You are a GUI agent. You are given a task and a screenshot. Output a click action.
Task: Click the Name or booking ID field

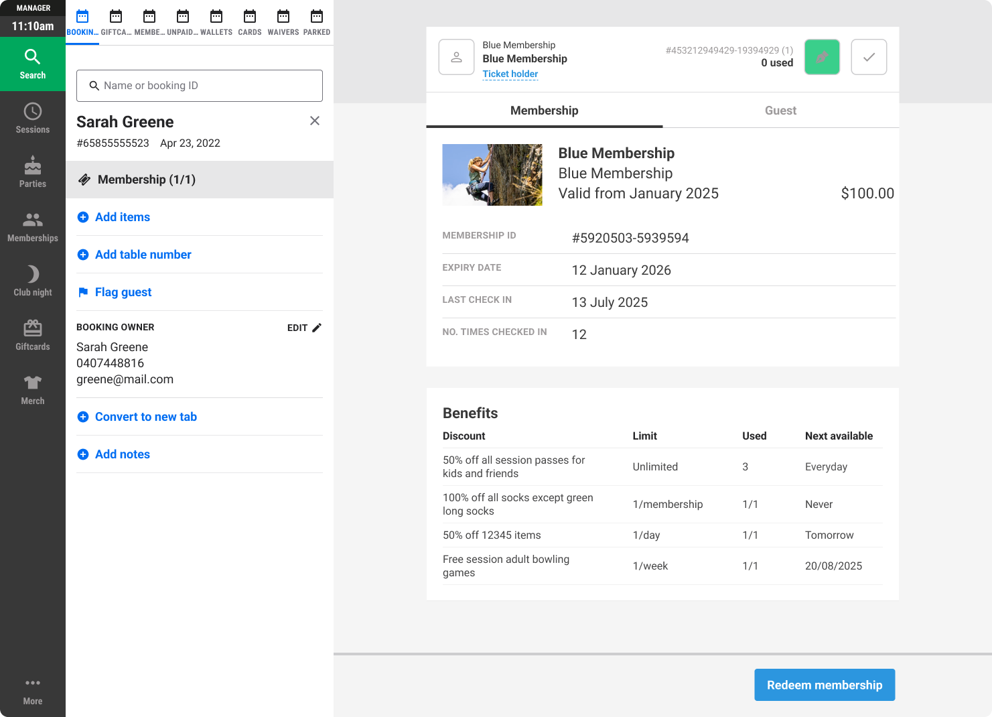(200, 86)
